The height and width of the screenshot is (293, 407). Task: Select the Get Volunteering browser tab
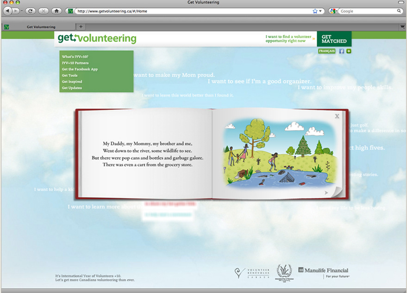(x=39, y=27)
